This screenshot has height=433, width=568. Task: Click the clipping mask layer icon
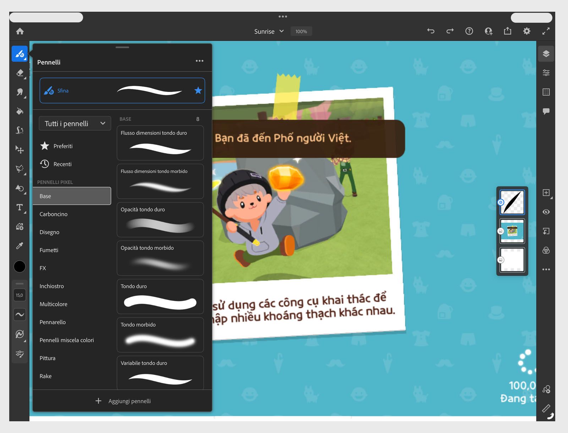546,231
